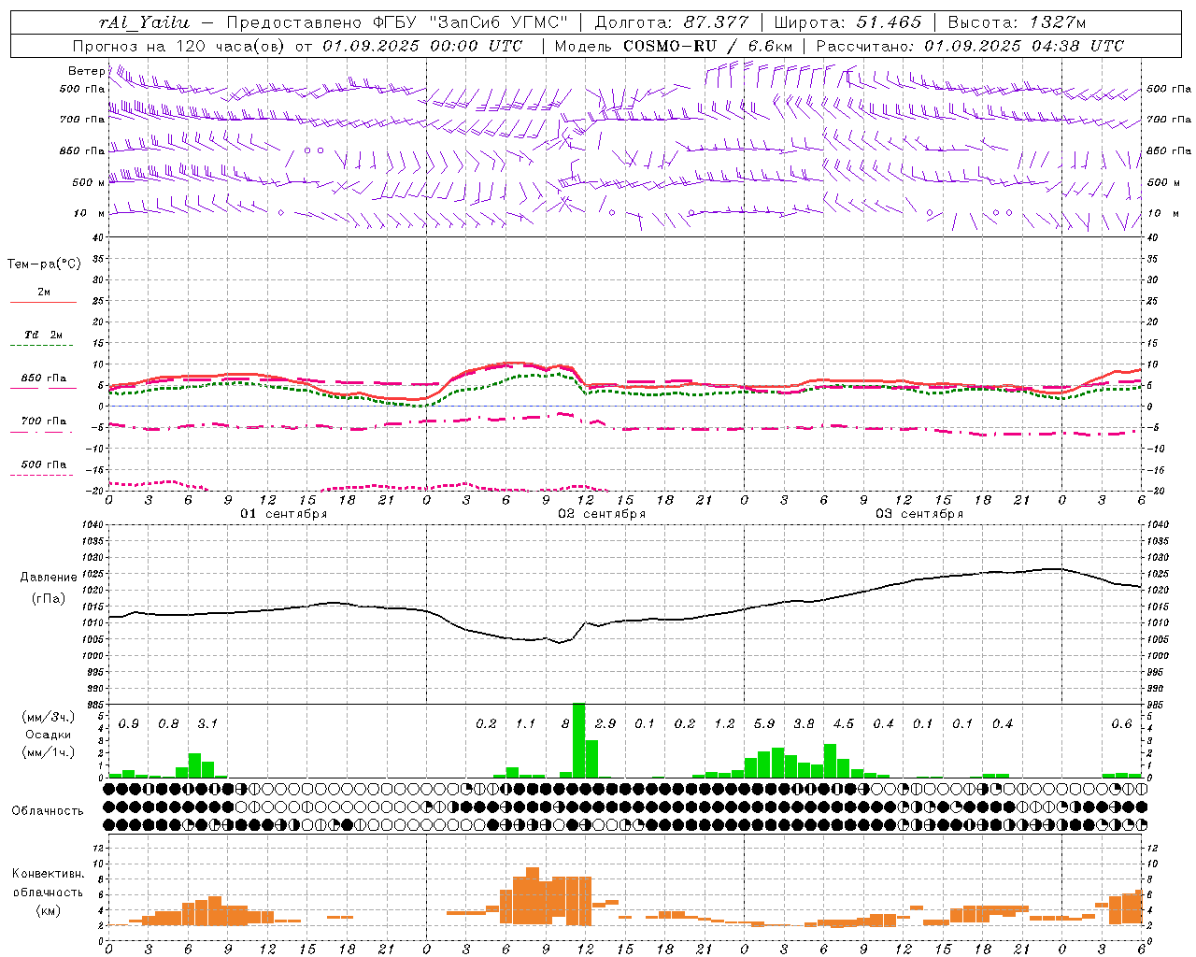Click the "Облачность" cloud cover label
Screen dimensions: 1196x957
48,811
